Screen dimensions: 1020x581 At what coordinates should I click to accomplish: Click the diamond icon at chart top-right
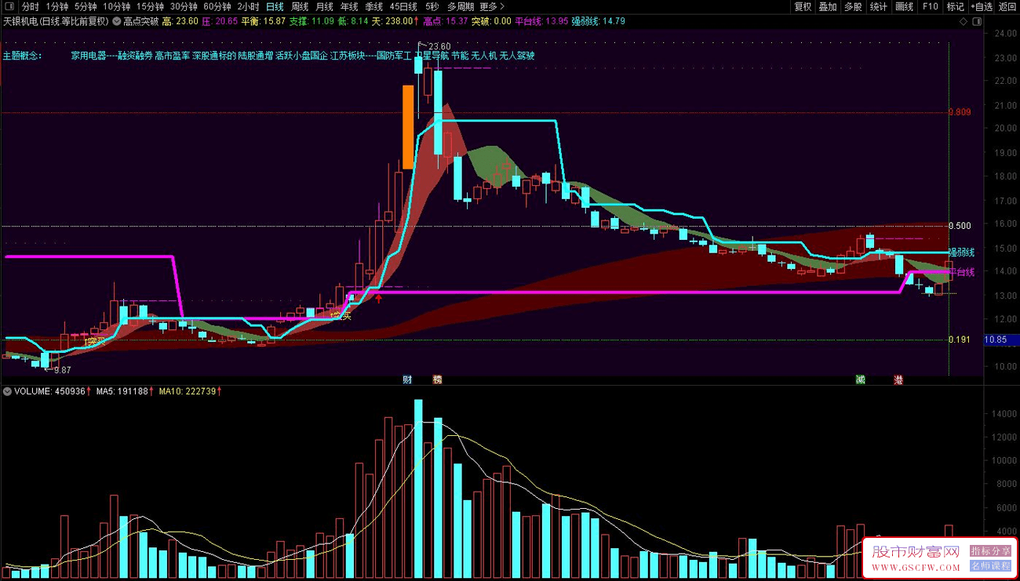pyautogui.click(x=964, y=22)
